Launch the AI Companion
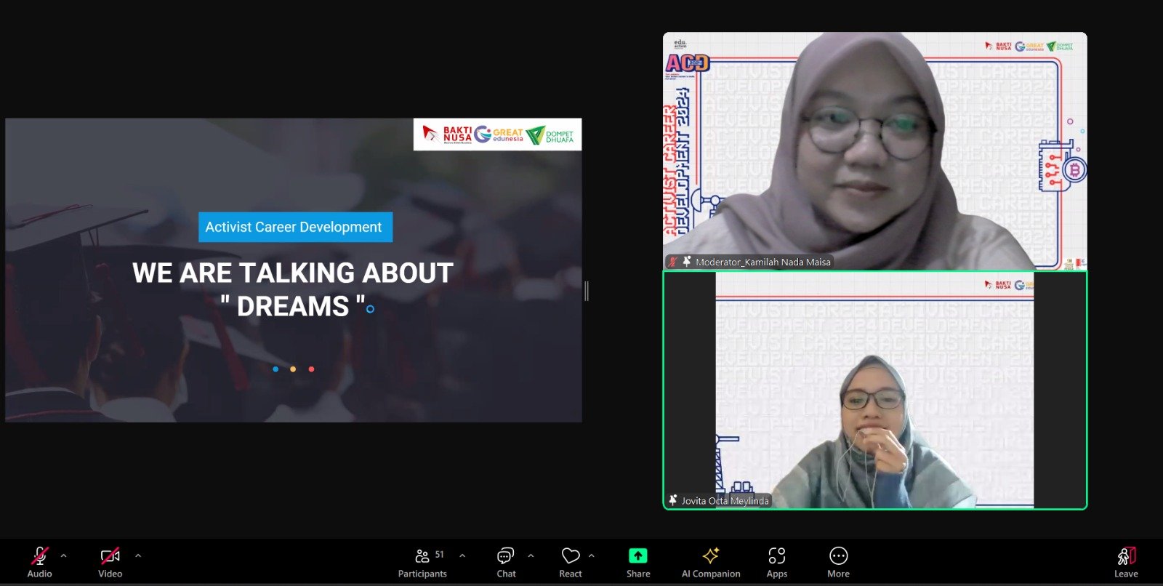The height and width of the screenshot is (586, 1163). [710, 562]
